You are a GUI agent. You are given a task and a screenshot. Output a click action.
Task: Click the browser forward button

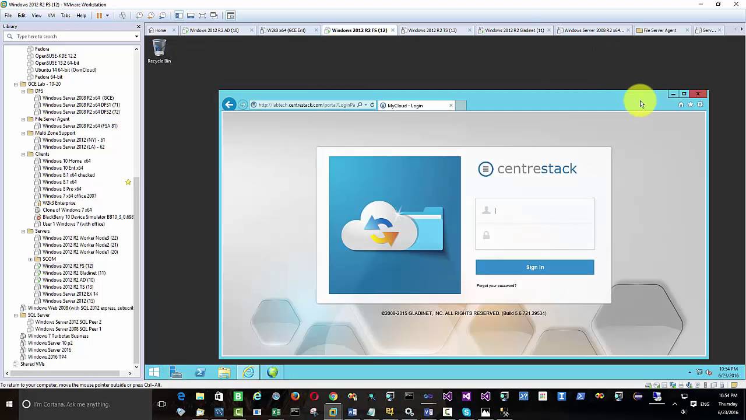[x=243, y=105]
